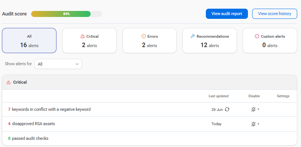This screenshot has width=301, height=147.
Task: Expand disable options for disapproved RSA assets
Action: pyautogui.click(x=259, y=124)
